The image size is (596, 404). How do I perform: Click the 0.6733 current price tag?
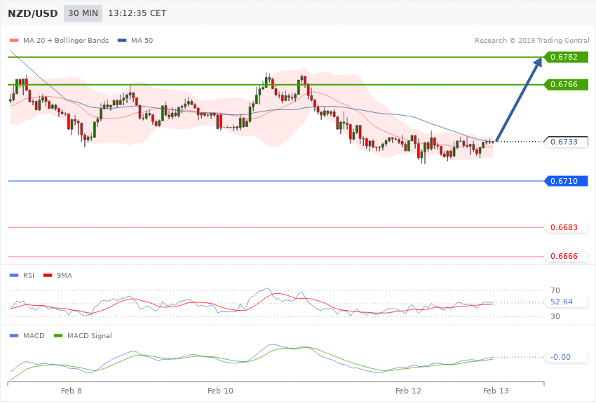[566, 142]
